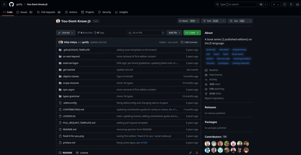301x155 pixels.
Task: Click the training-materials topic tag
Action: (x=241, y=63)
